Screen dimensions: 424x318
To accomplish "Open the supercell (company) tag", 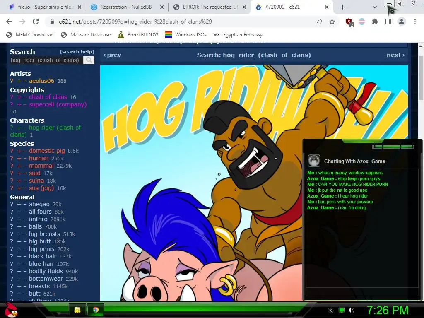I will (58, 104).
